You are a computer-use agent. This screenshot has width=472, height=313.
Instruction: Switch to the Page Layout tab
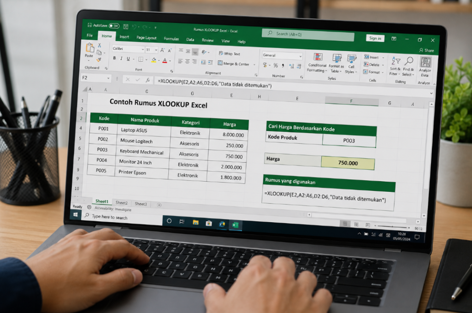[146, 38]
